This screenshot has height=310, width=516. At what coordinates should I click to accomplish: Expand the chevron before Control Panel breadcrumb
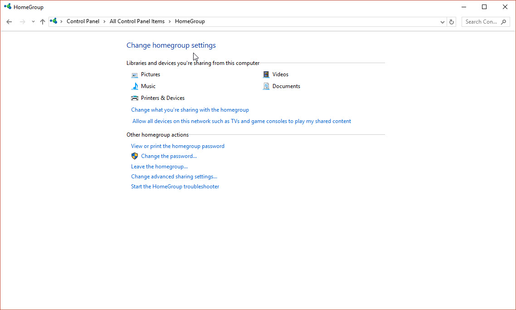coord(61,21)
